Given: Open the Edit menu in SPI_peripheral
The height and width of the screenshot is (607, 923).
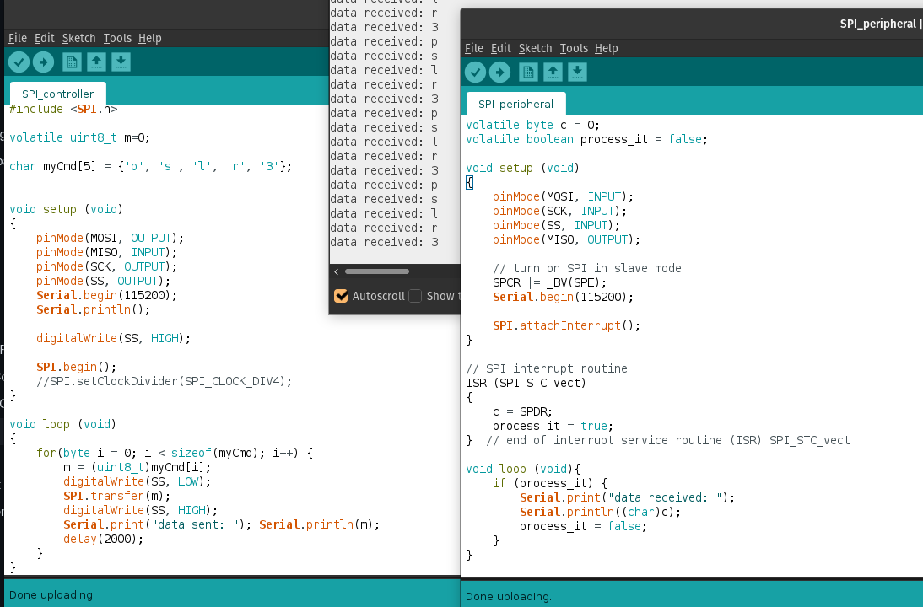Looking at the screenshot, I should 501,48.
